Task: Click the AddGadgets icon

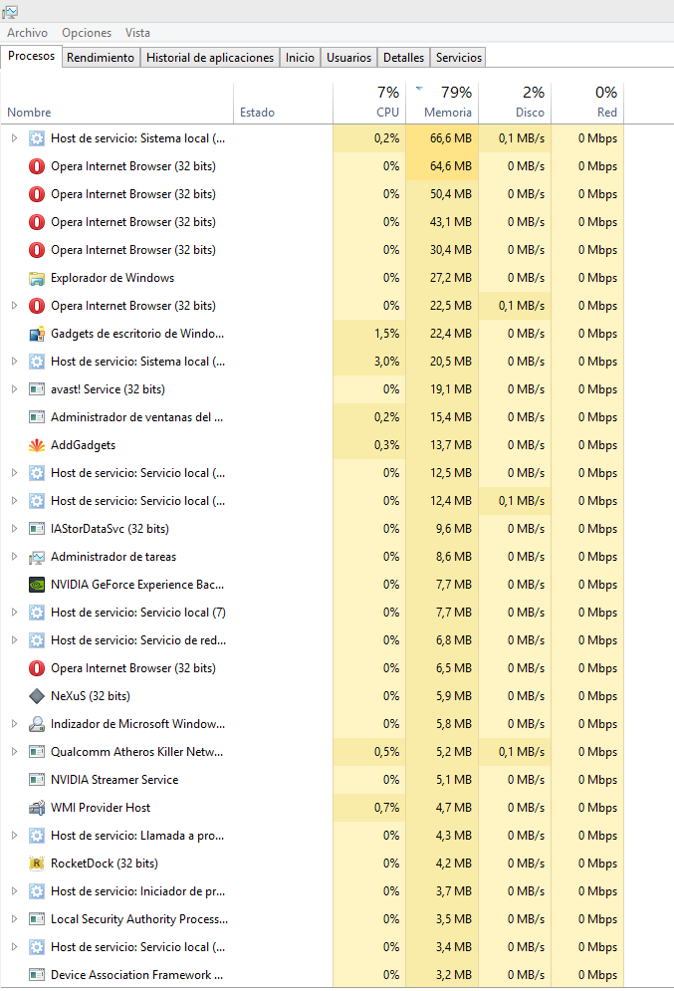Action: coord(37,445)
